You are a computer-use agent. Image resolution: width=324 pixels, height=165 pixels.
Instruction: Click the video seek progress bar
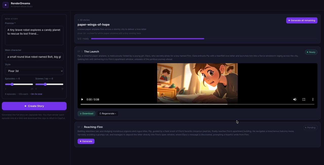(197, 104)
